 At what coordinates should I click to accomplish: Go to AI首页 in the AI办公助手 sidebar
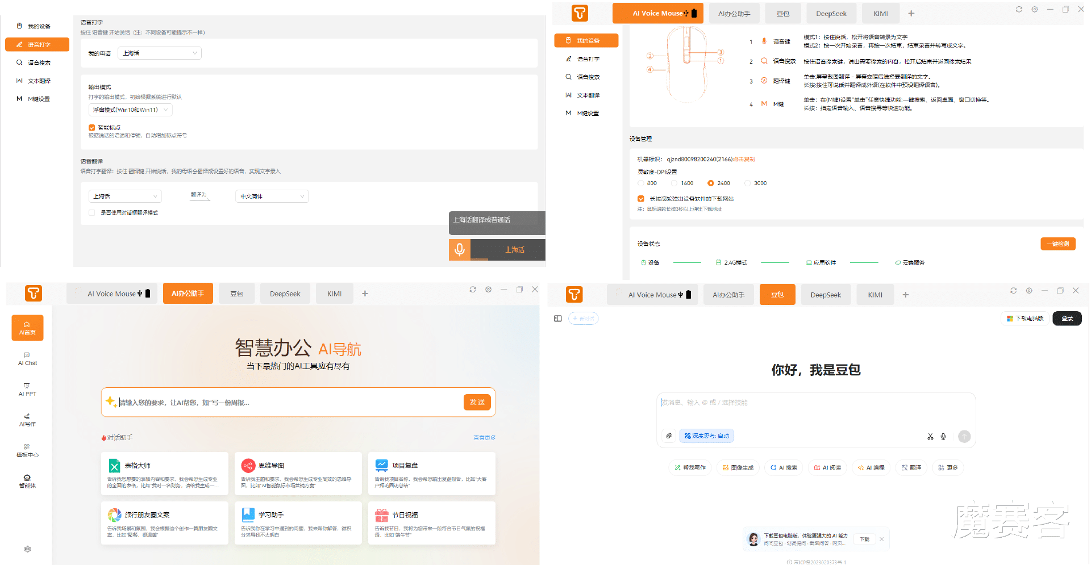(27, 328)
